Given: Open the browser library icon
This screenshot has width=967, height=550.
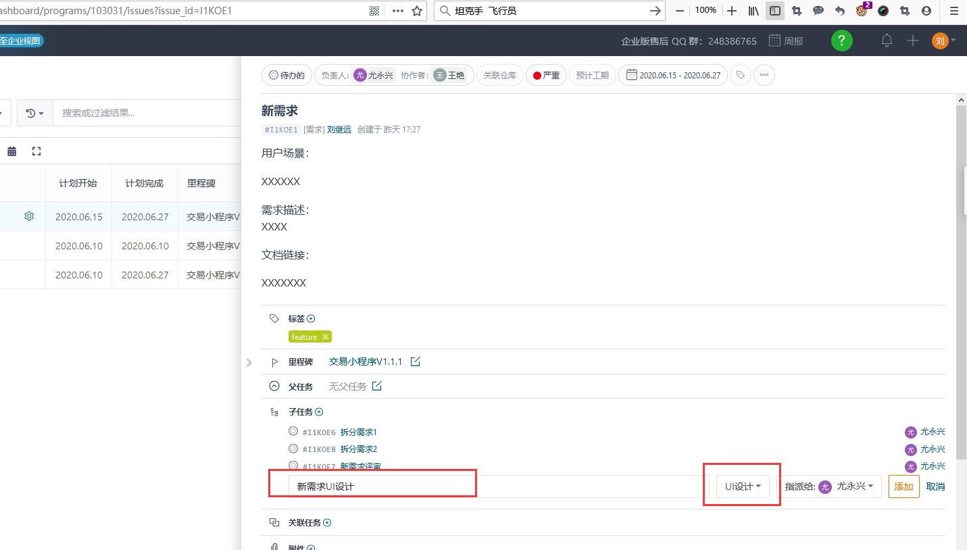Looking at the screenshot, I should (753, 11).
